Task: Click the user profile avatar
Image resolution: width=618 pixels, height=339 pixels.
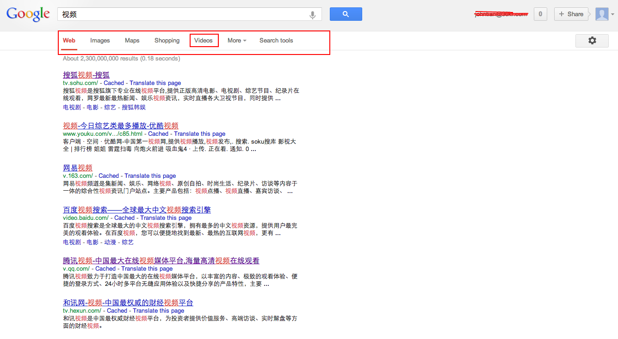Action: pyautogui.click(x=601, y=14)
